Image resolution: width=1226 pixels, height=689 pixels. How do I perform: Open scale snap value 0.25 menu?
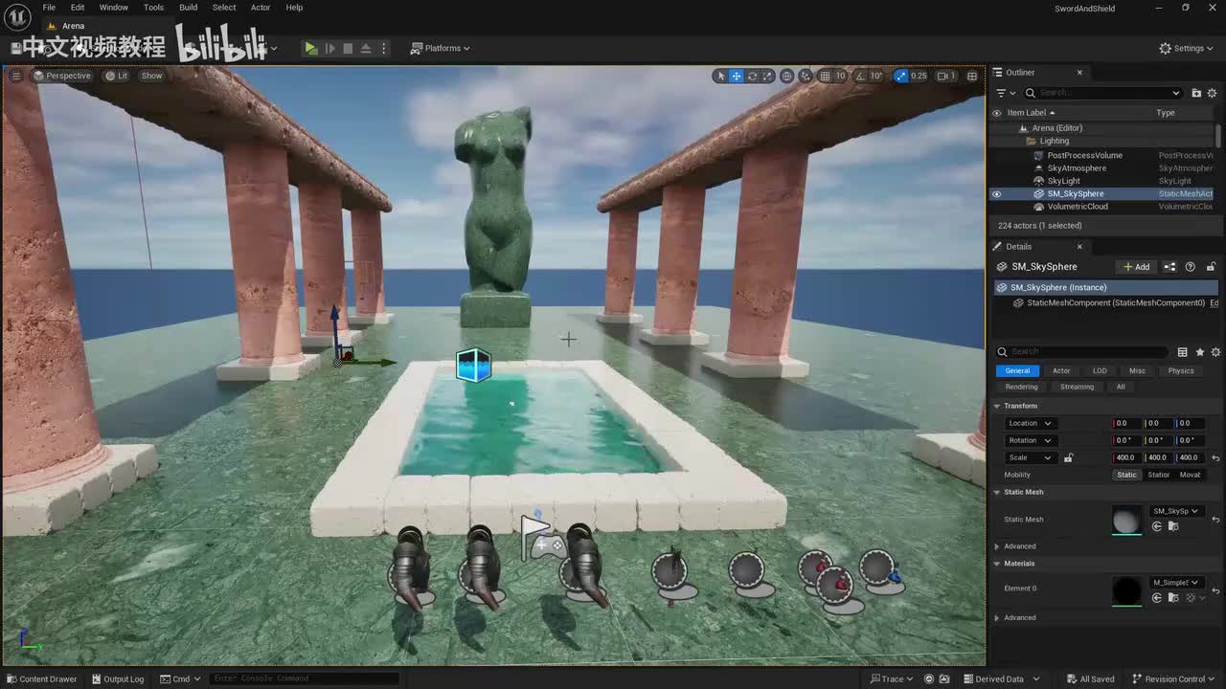pos(919,76)
